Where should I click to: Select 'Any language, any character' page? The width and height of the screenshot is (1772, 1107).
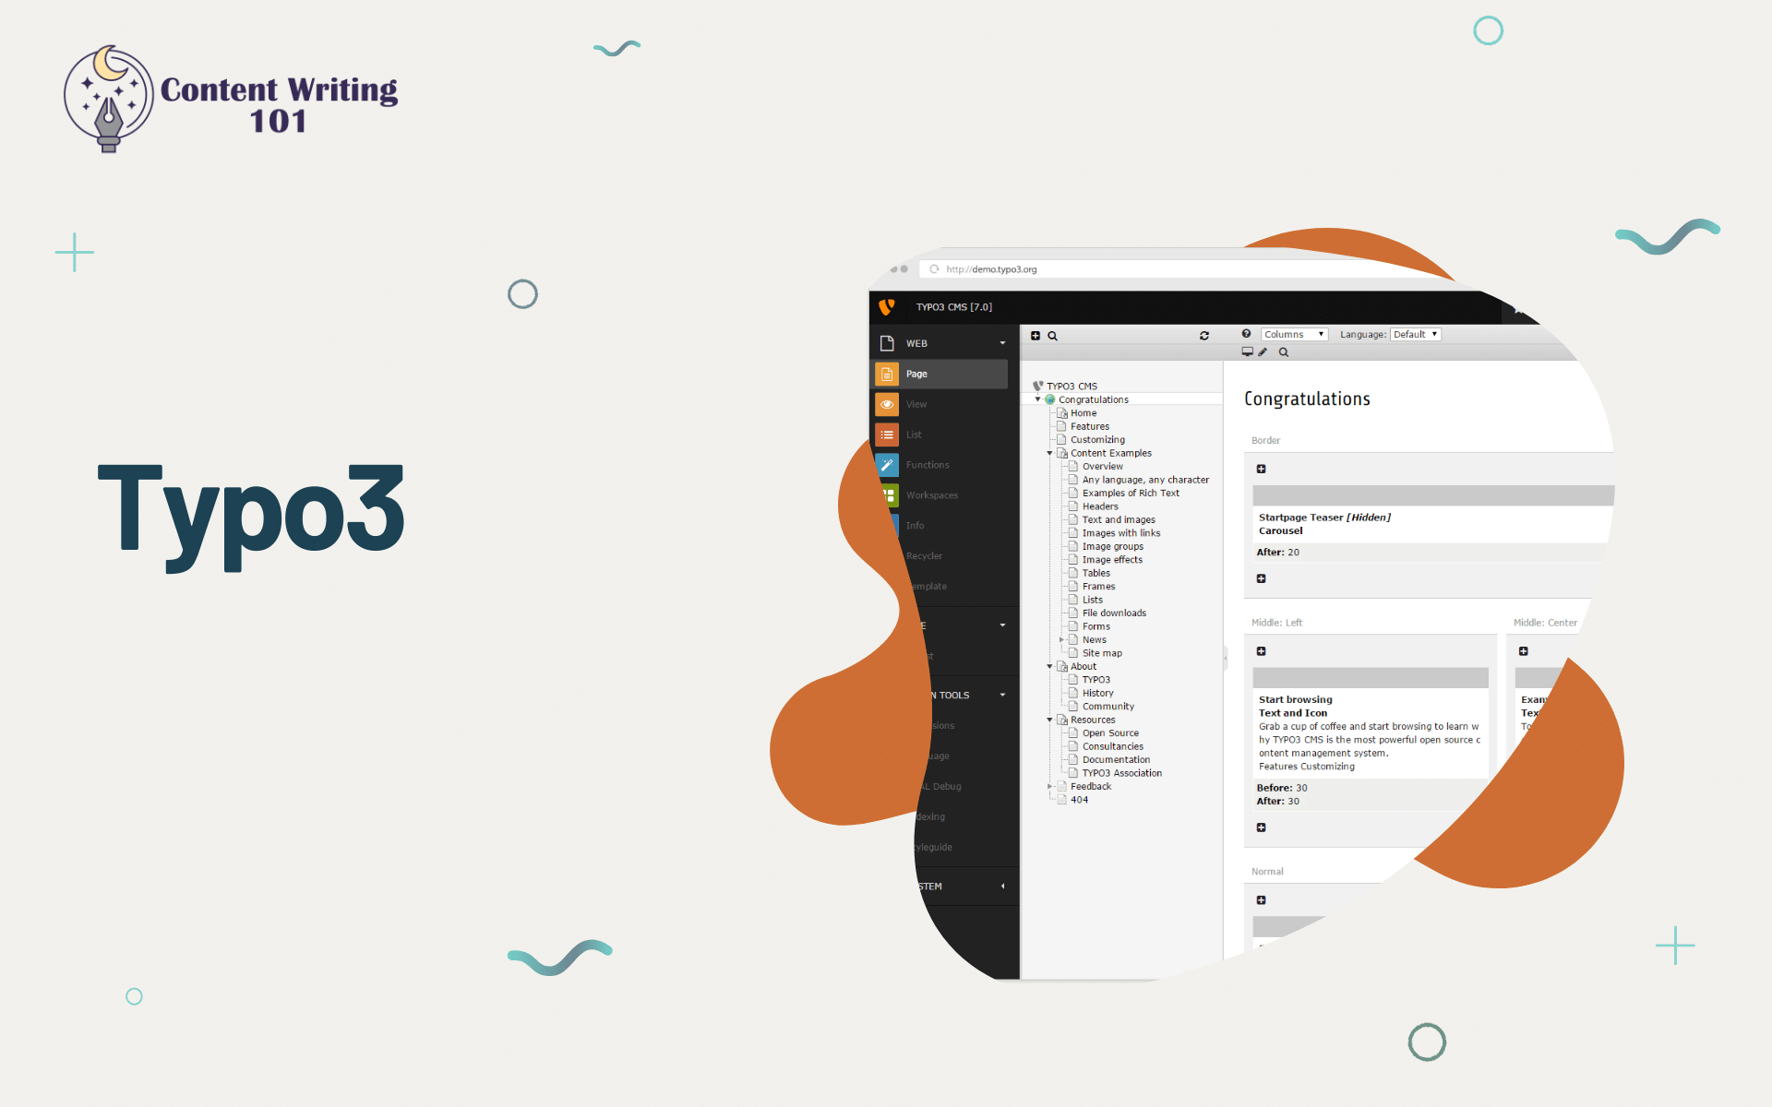tap(1145, 480)
